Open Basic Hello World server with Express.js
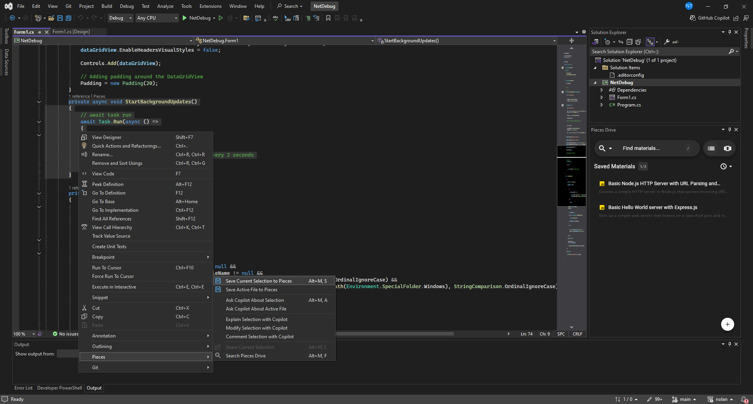 (x=664, y=211)
